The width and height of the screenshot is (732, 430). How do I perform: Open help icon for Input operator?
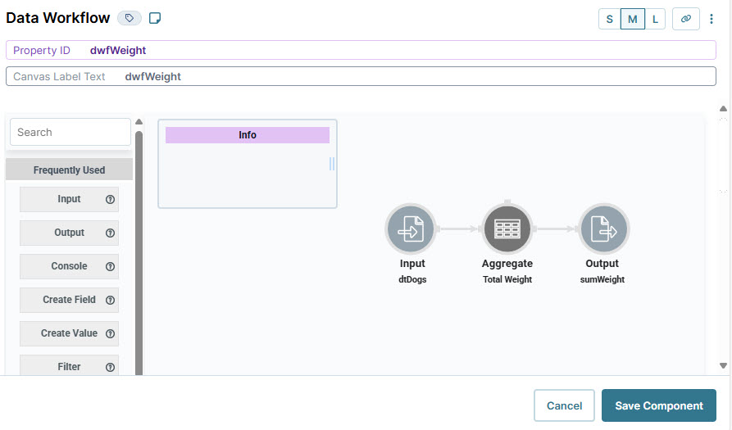click(110, 199)
